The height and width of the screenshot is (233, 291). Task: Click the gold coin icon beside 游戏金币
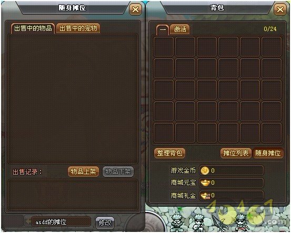coord(205,171)
